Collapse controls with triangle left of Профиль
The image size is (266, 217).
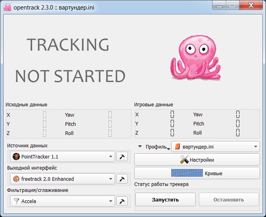pyautogui.click(x=140, y=146)
